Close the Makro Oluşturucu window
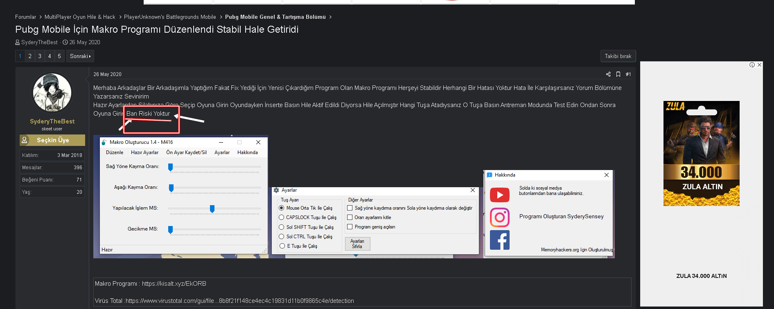The width and height of the screenshot is (774, 309). point(258,142)
